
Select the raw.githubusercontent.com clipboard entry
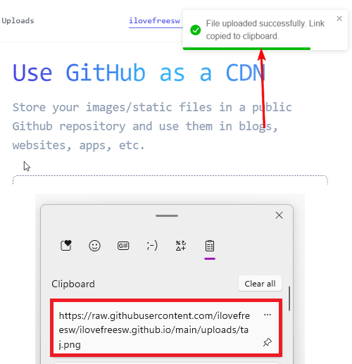point(166,328)
